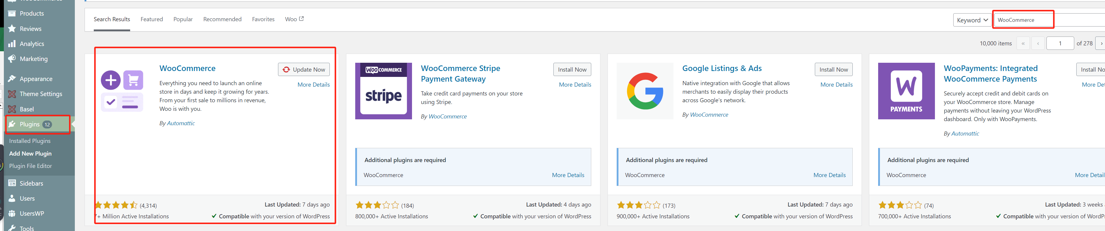
Task: Click the WooCommerce plugin thumbnail image
Action: pos(122,91)
